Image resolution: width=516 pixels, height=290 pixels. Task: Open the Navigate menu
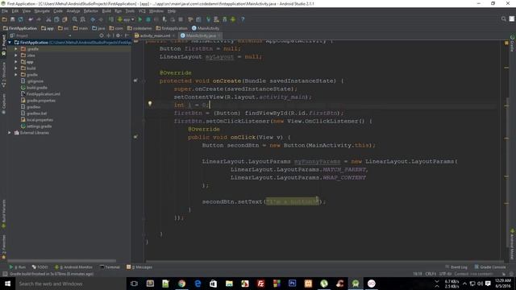pyautogui.click(x=42, y=11)
